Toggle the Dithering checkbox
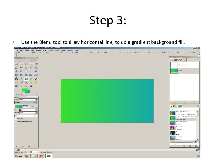 point(16,119)
